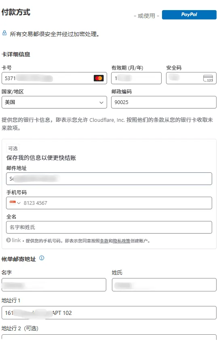Pay using the PayPal button
This screenshot has height=342, width=219.
pyautogui.click(x=189, y=15)
